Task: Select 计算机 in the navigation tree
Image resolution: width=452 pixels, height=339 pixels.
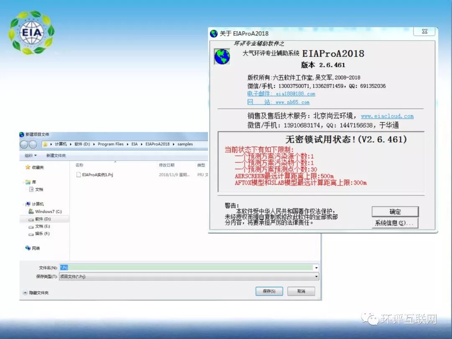Action: click(38, 204)
